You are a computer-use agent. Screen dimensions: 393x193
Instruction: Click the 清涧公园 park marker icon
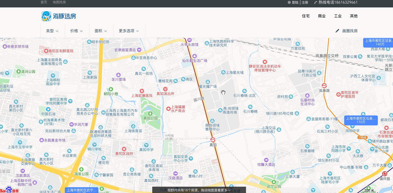[x=18, y=71]
